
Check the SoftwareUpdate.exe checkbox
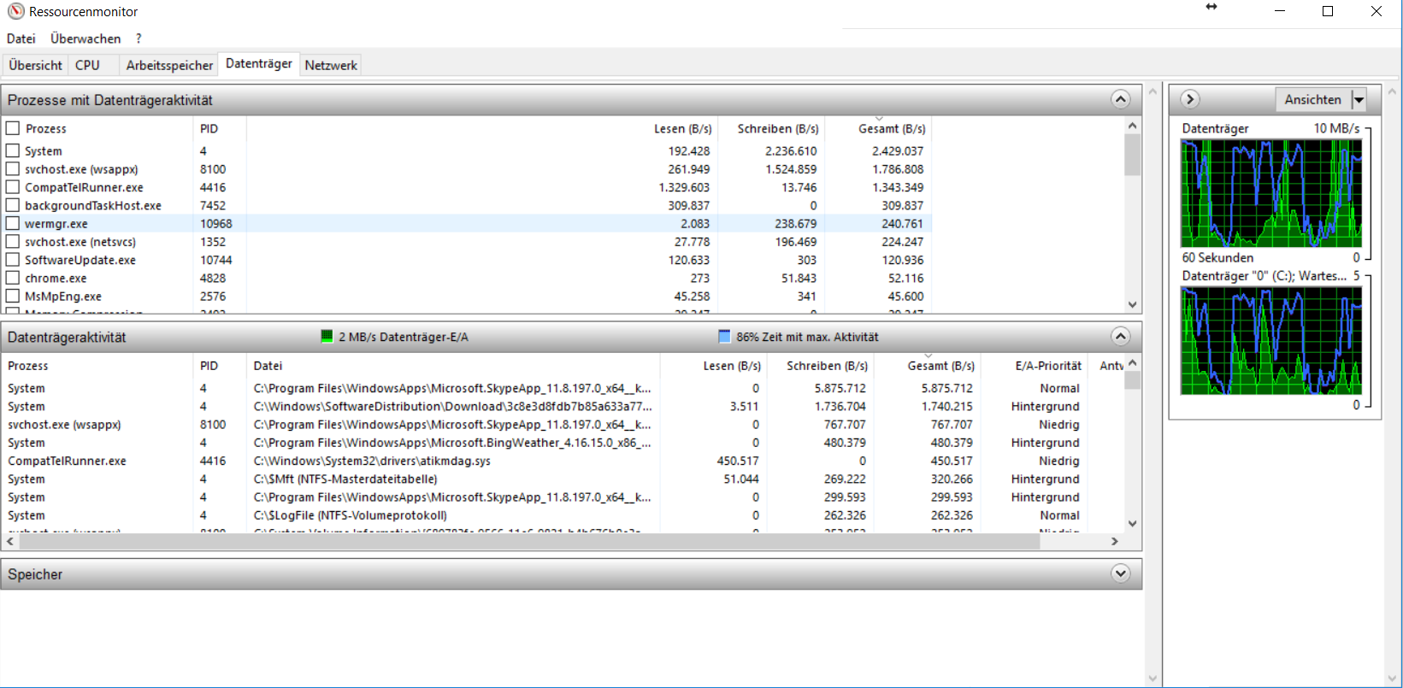13,260
